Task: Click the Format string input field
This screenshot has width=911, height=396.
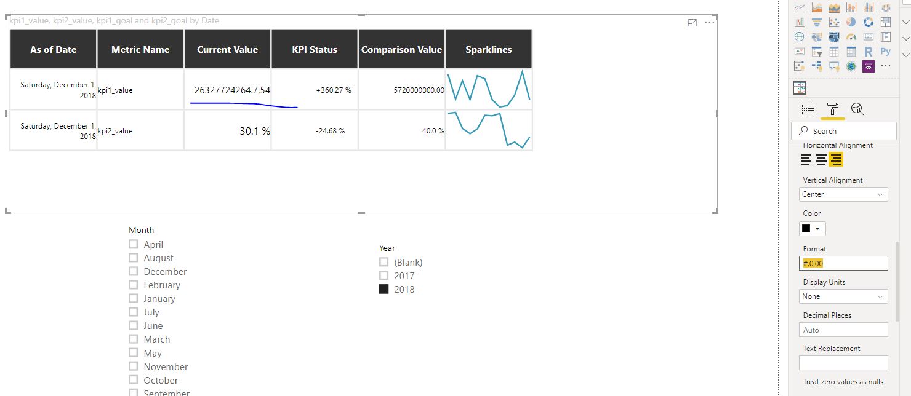Action: pos(843,263)
